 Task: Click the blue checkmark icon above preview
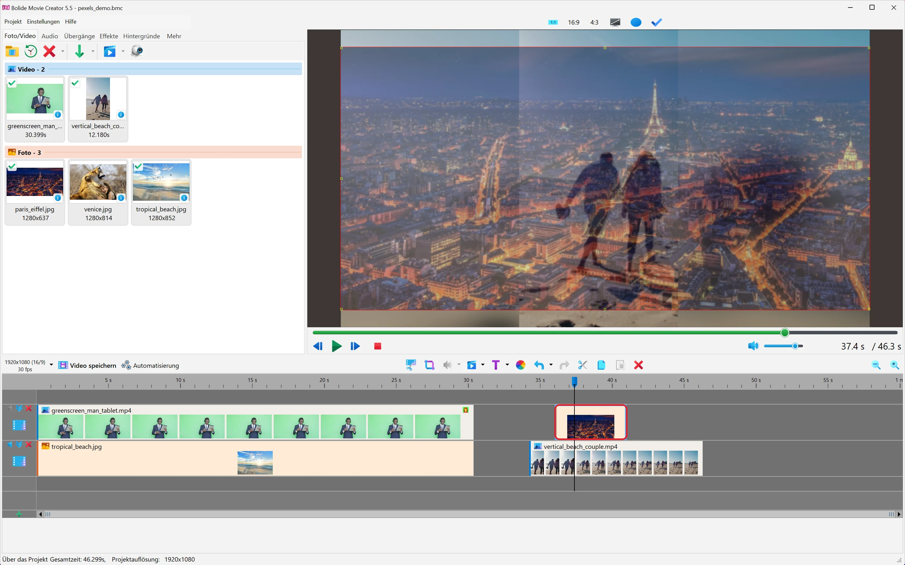coord(657,22)
